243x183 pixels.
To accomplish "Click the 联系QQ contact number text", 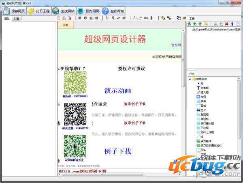I will (75, 96).
